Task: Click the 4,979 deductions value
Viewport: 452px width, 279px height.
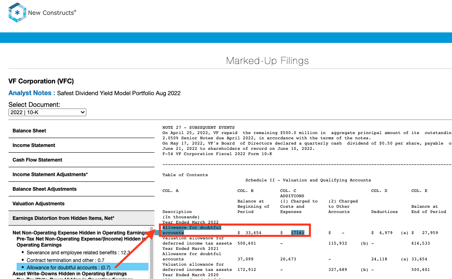Action: point(386,233)
